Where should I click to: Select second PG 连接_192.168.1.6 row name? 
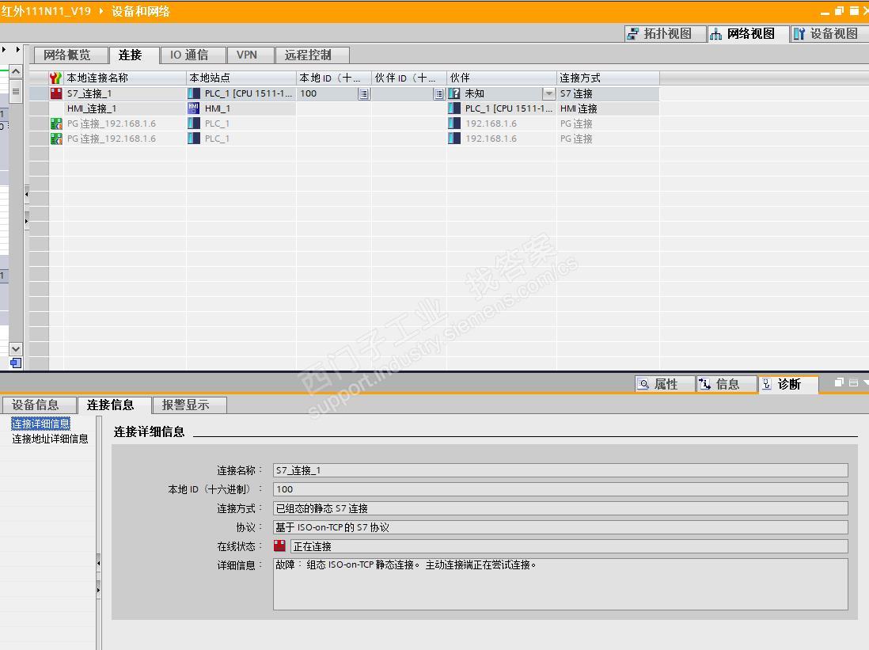coord(112,138)
